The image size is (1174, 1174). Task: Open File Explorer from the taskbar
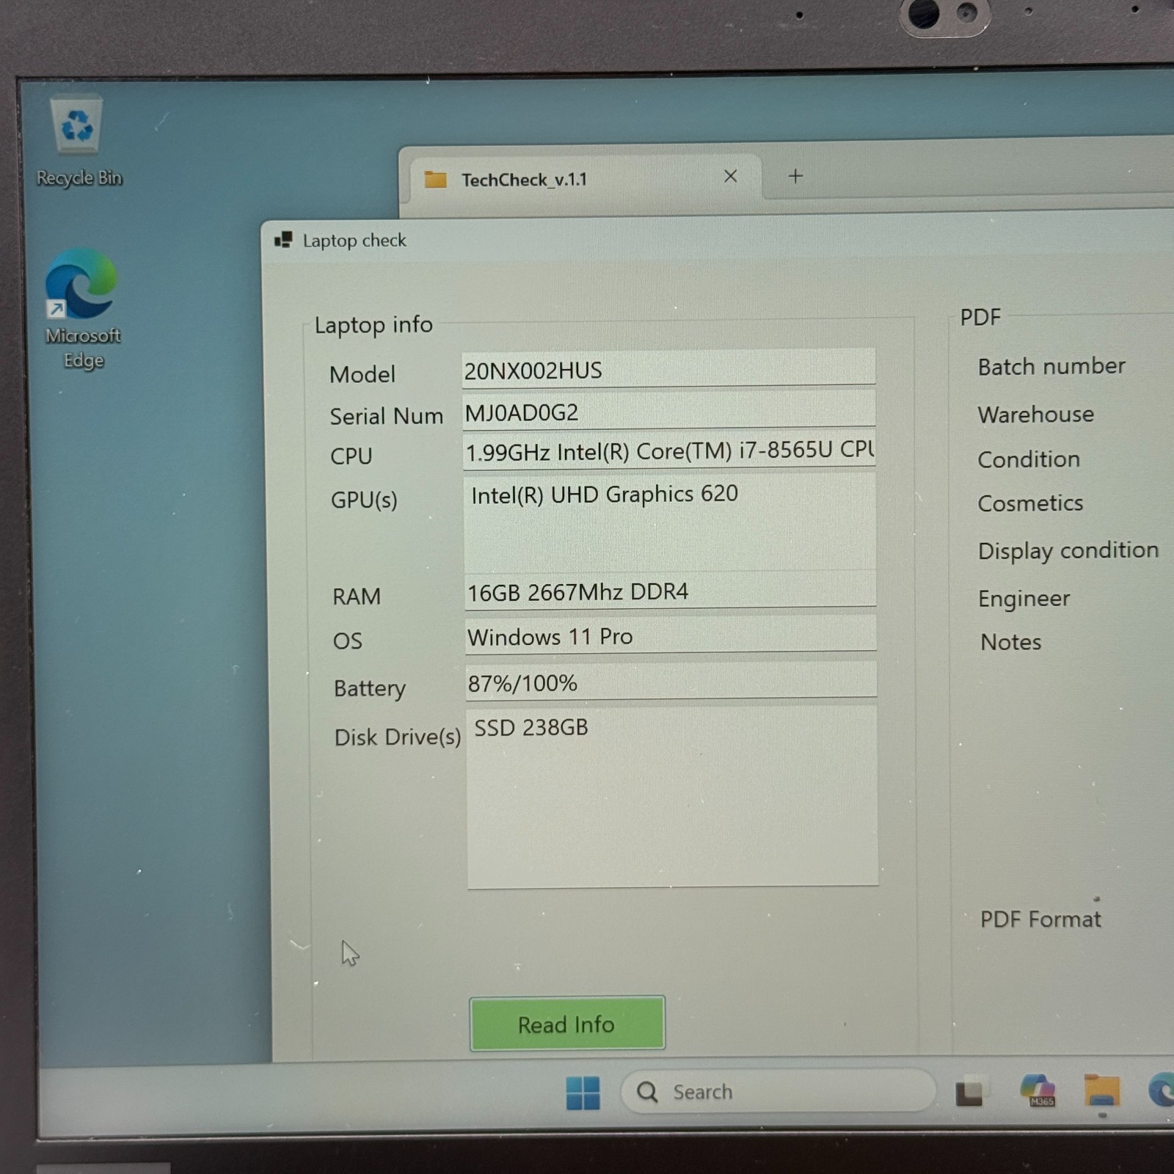tap(1102, 1090)
